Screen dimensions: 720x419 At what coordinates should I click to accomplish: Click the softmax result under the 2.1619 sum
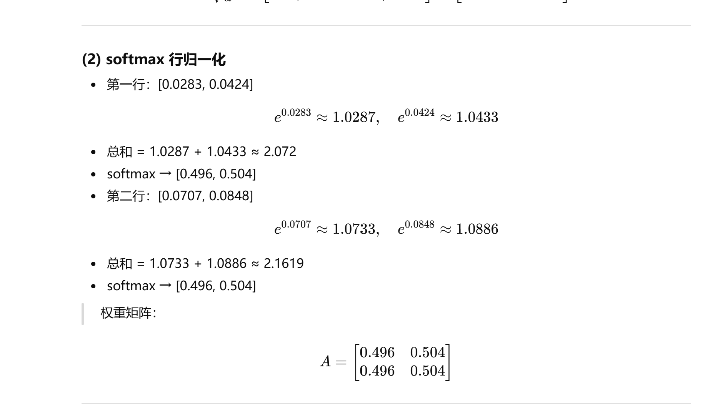181,286
